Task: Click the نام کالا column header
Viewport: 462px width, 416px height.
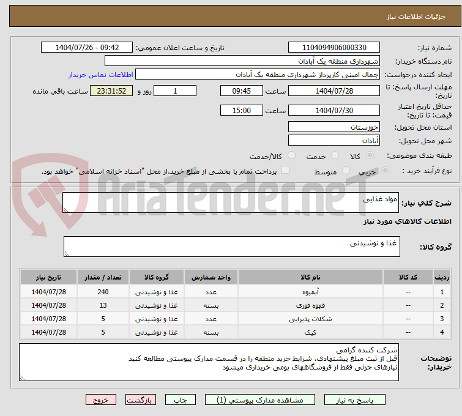Action: click(x=310, y=277)
